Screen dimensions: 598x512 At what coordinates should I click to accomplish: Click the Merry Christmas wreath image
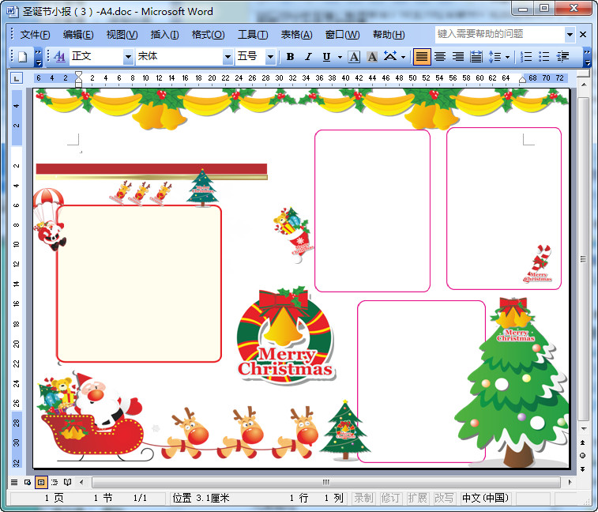pyautogui.click(x=285, y=336)
